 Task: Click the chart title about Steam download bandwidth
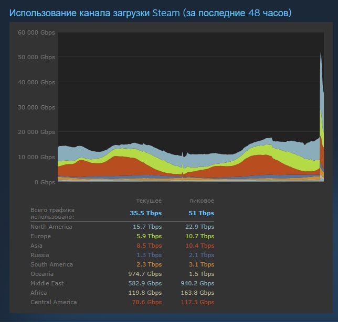[150, 13]
